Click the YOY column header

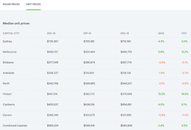184,33
